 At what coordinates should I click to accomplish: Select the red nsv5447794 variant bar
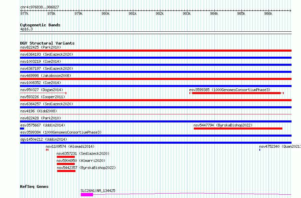tap(238, 129)
